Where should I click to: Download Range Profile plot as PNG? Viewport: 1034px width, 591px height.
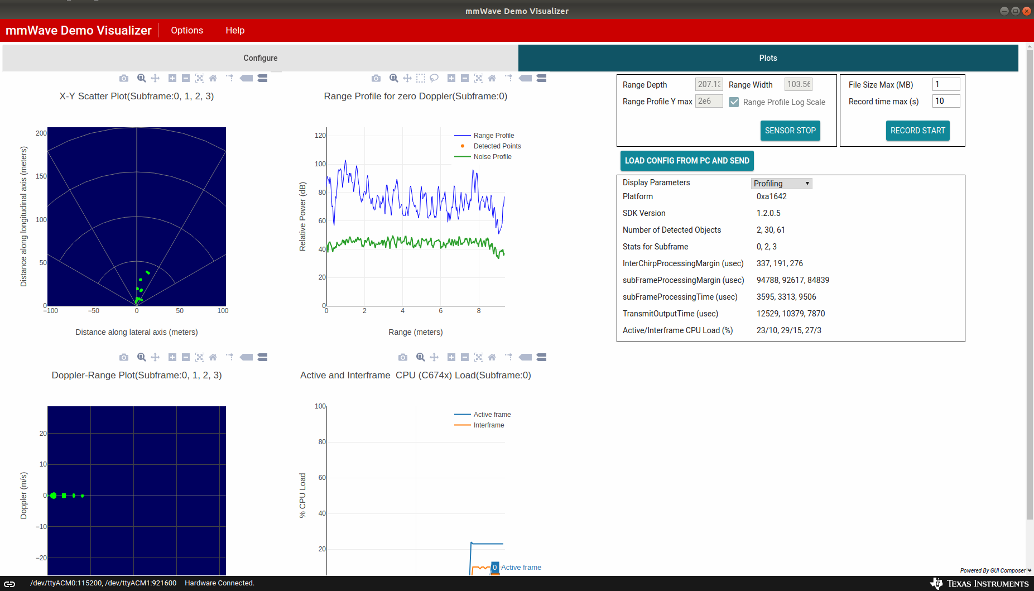click(x=376, y=78)
